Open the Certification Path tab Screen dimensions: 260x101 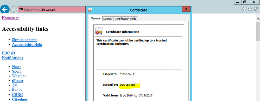[125, 19]
